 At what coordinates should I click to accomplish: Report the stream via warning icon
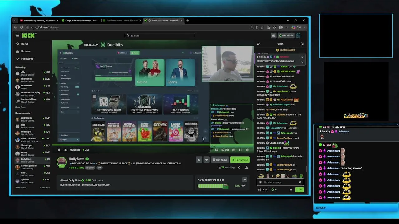click(x=246, y=167)
